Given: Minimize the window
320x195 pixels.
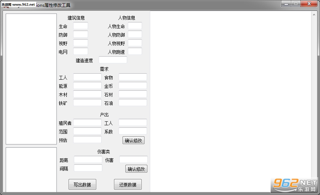Looking at the screenshot, I should coord(286,4).
